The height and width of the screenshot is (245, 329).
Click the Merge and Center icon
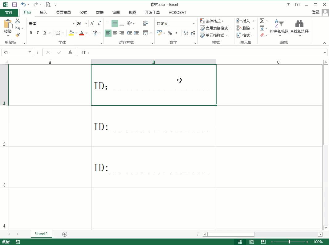146,33
